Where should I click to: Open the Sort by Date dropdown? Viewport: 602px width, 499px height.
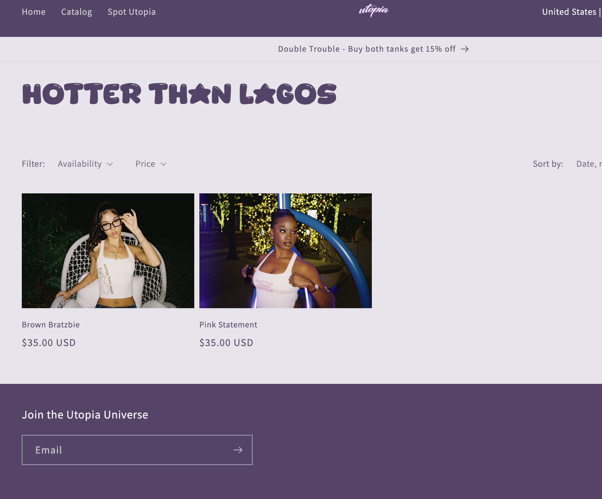589,164
